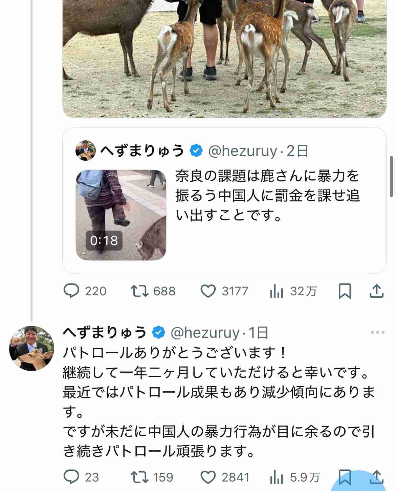Open へずまりゅう name on the lower tweet
The image size is (396, 491).
point(105,333)
